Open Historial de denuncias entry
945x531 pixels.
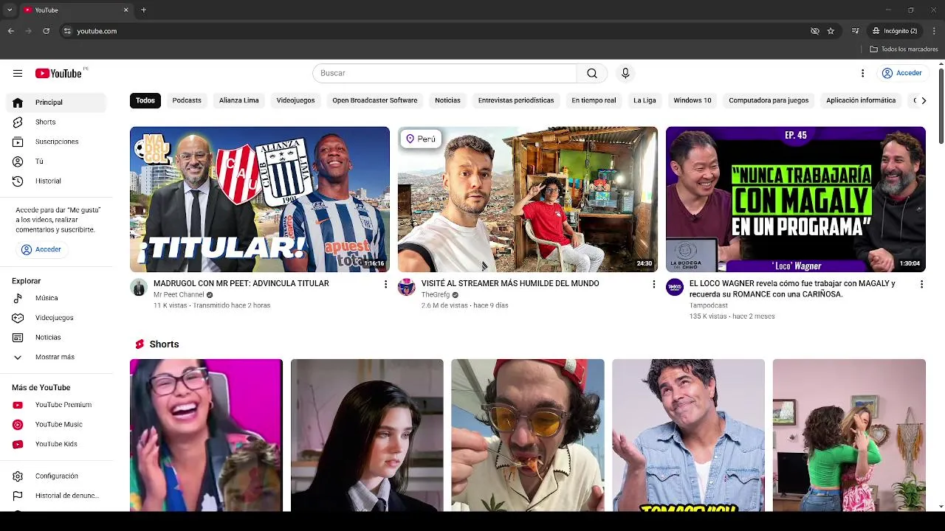pyautogui.click(x=56, y=496)
